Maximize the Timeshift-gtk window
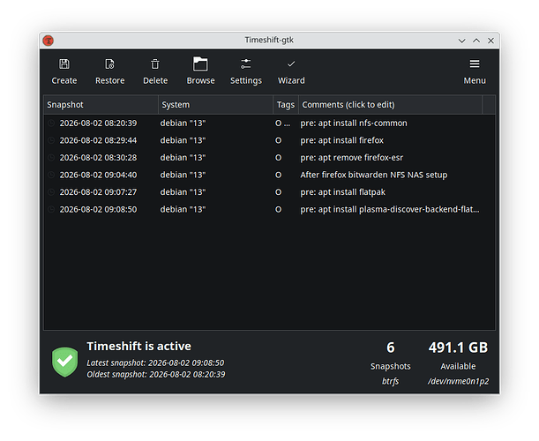 coord(476,41)
